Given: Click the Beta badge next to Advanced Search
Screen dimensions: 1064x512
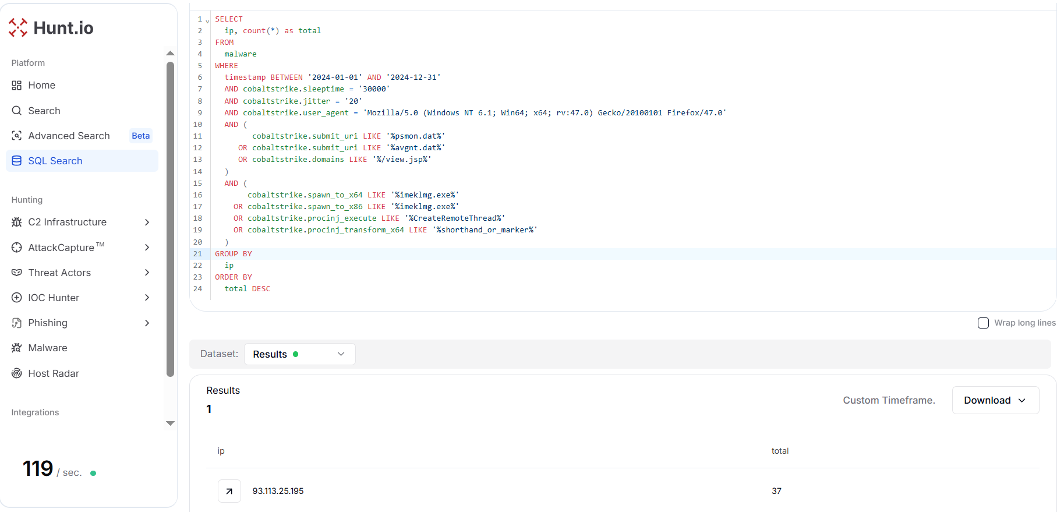Looking at the screenshot, I should coord(140,136).
